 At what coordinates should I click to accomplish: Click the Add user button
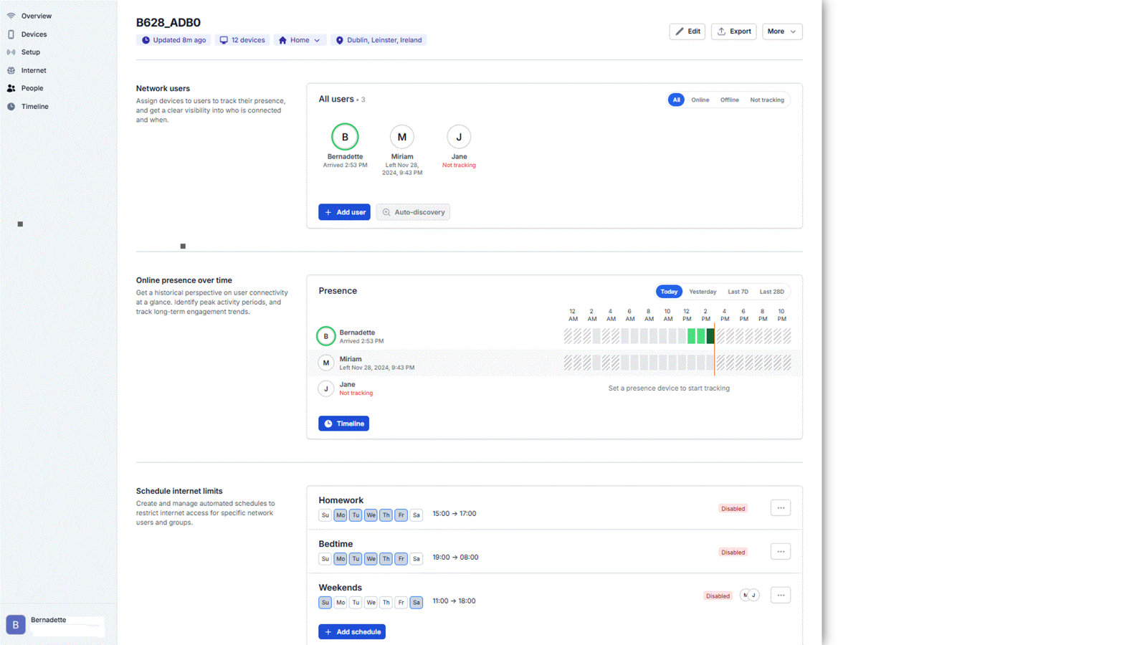pyautogui.click(x=344, y=212)
